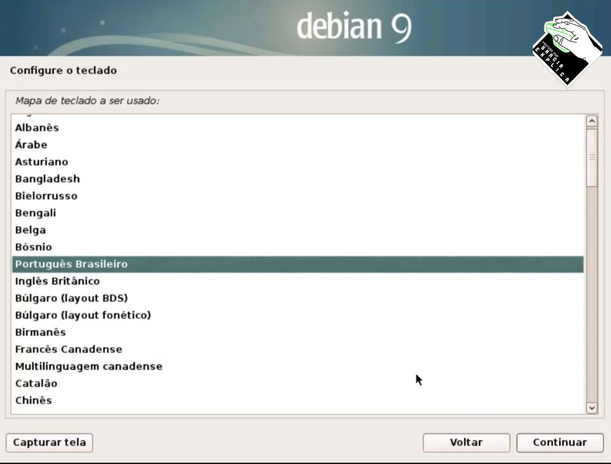Select Bangladesh keyboard layout
This screenshot has width=611, height=464.
[x=298, y=179]
